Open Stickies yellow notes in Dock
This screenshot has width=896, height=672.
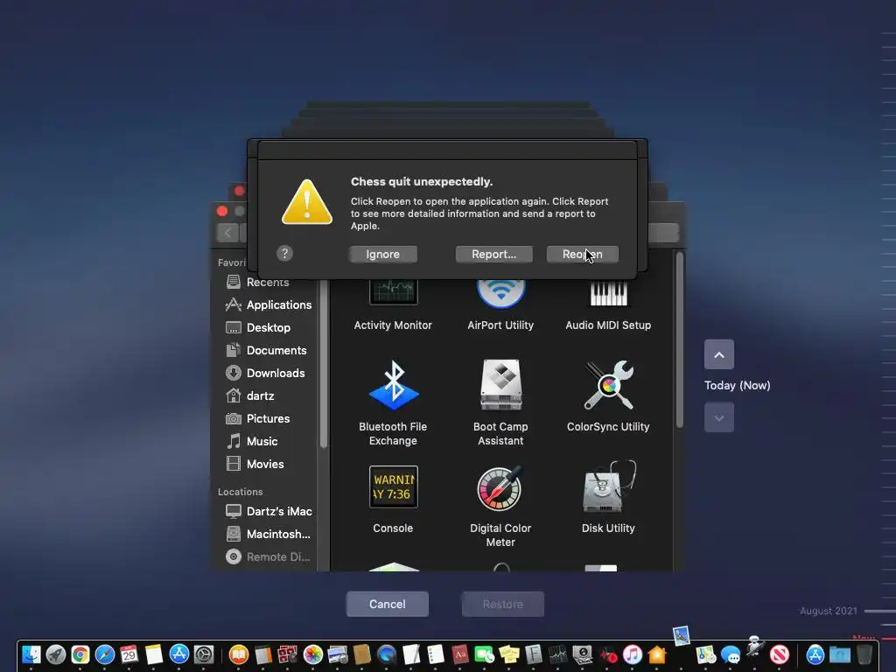508,654
